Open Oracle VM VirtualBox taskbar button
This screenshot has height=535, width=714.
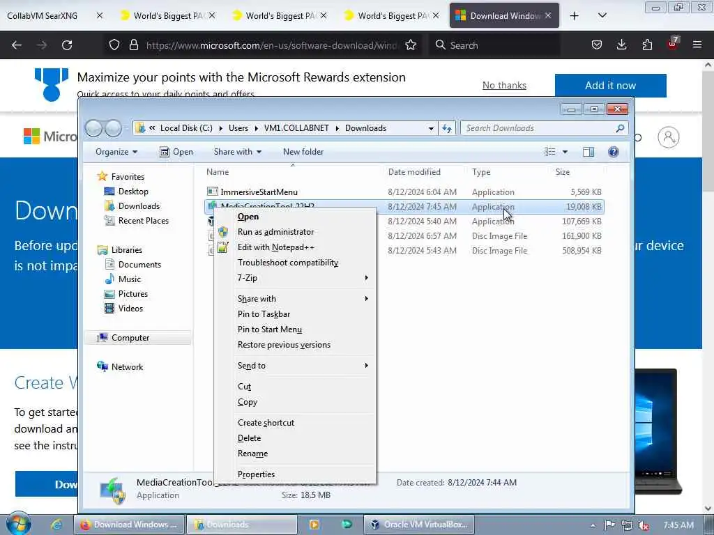pos(419,525)
